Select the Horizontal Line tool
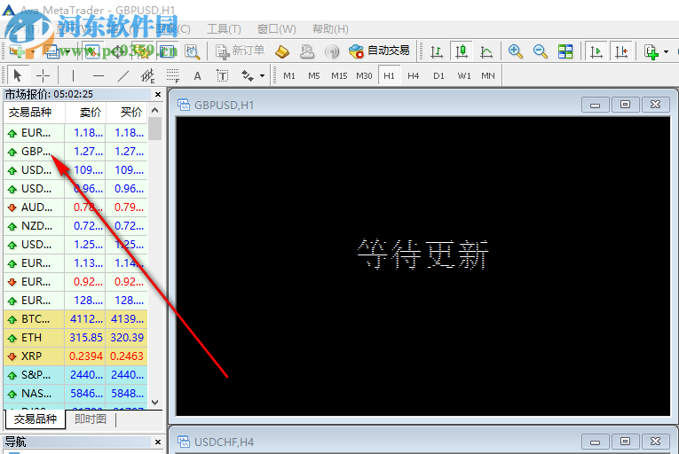Viewport: 679px width, 454px height. click(99, 75)
